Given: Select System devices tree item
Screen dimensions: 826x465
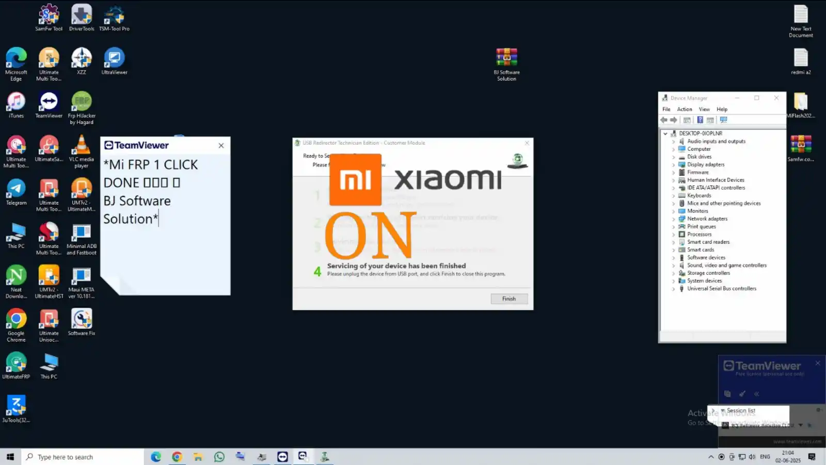Looking at the screenshot, I should 704,281.
